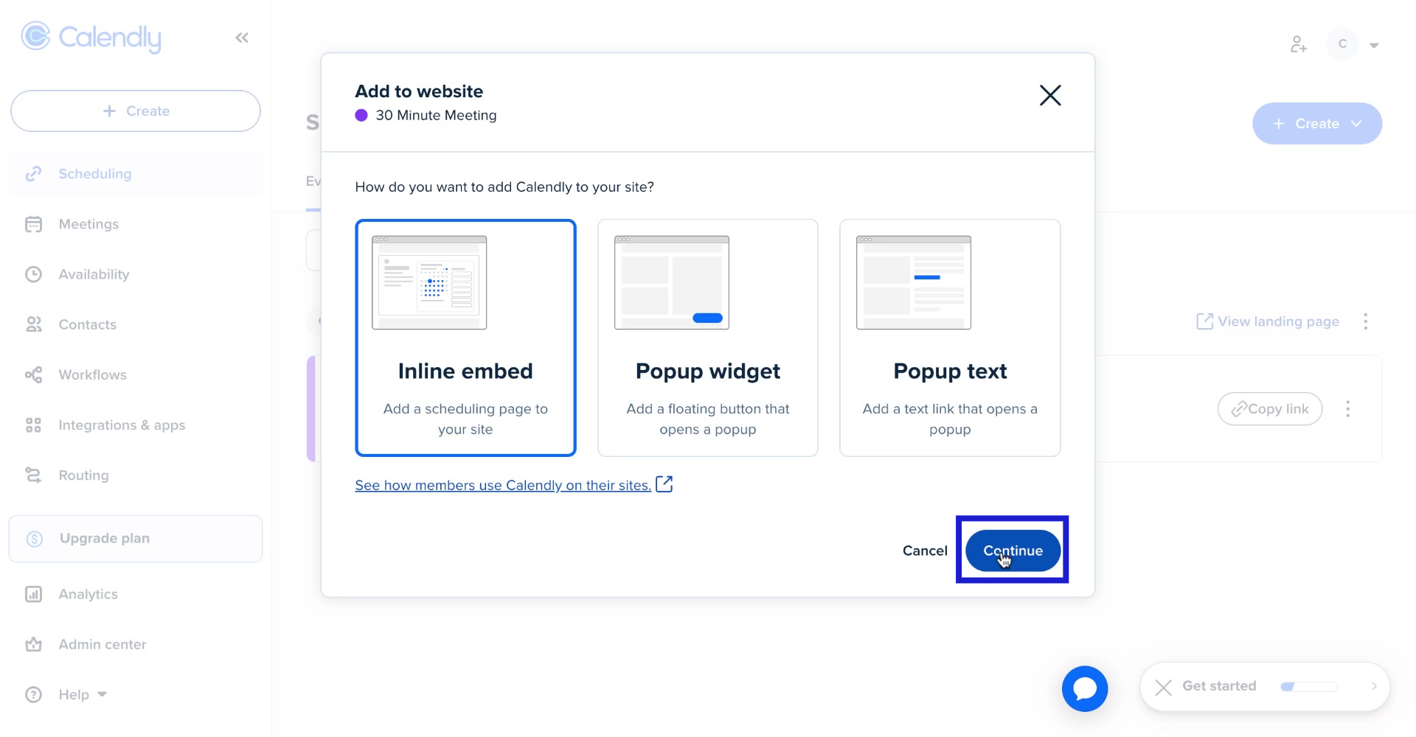
Task: Select the Inline embed option
Action: click(x=465, y=338)
